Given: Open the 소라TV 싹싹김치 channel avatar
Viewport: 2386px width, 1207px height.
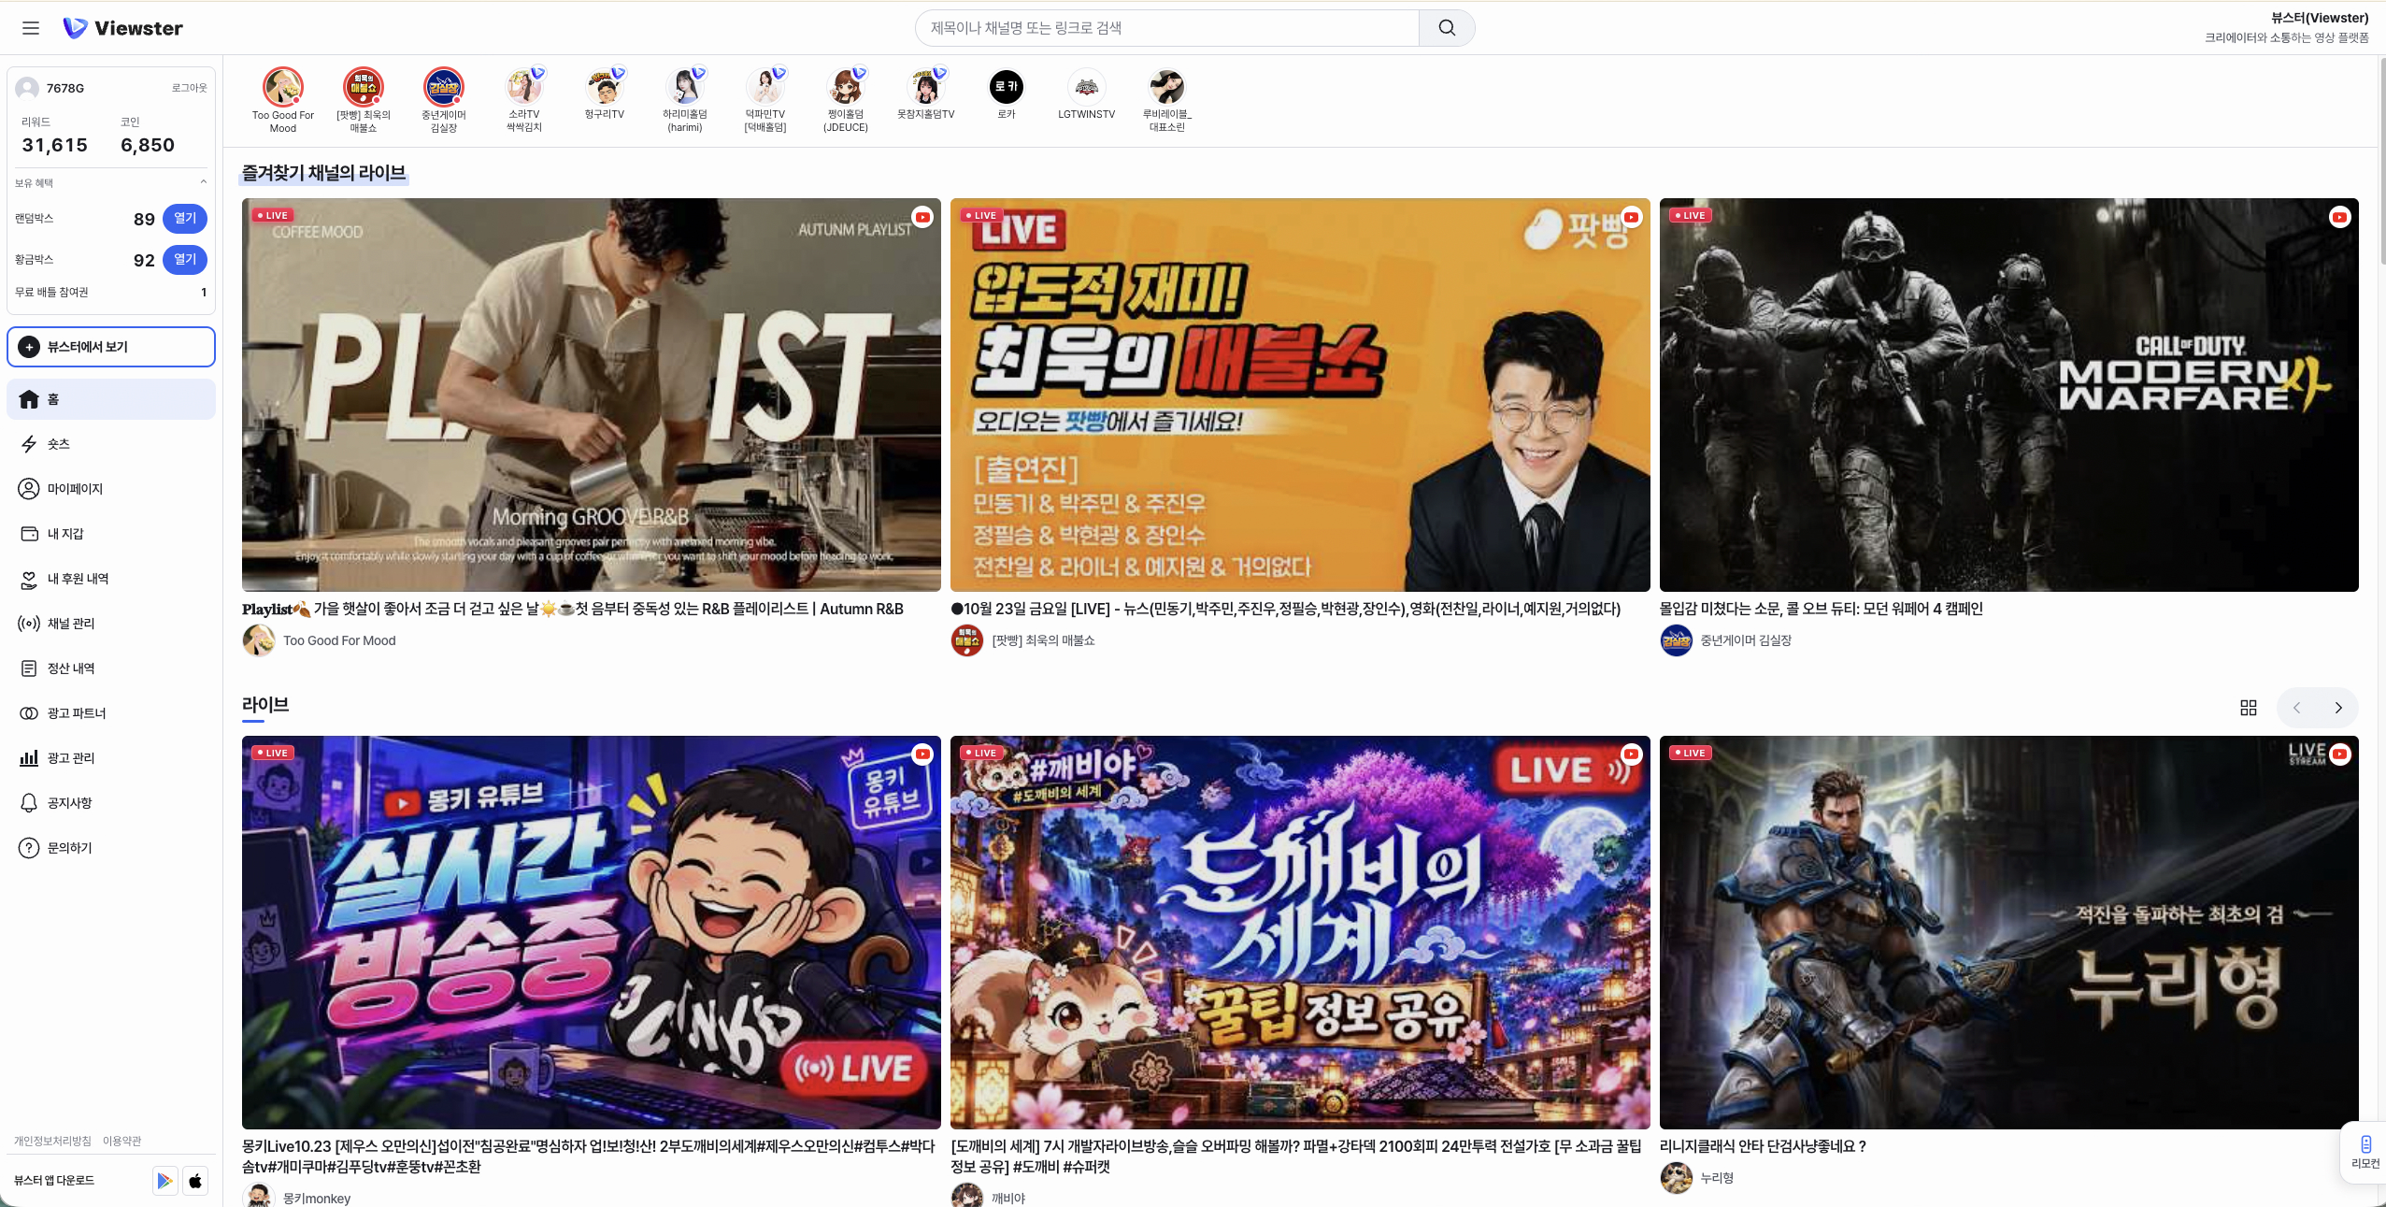Looking at the screenshot, I should [523, 87].
